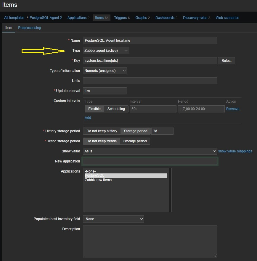This screenshot has height=261, width=257.
Task: Switch to the Preprocessing tab
Action: pos(29,28)
